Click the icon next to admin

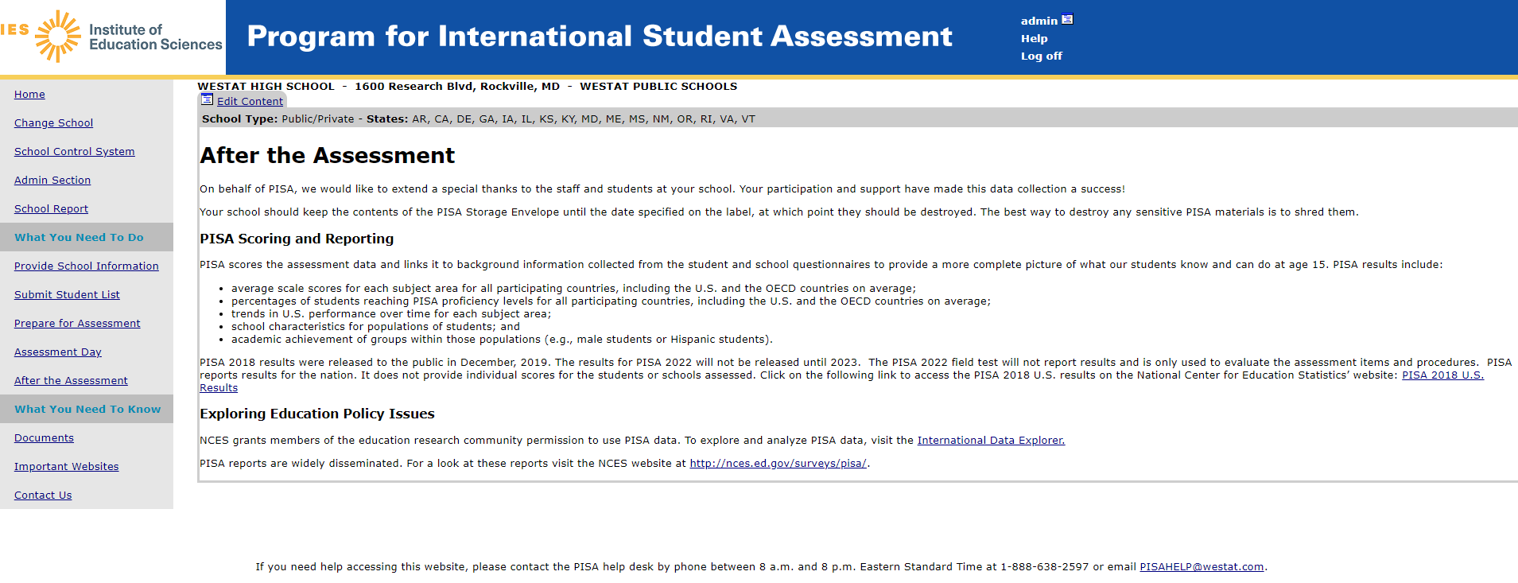pyautogui.click(x=1067, y=20)
